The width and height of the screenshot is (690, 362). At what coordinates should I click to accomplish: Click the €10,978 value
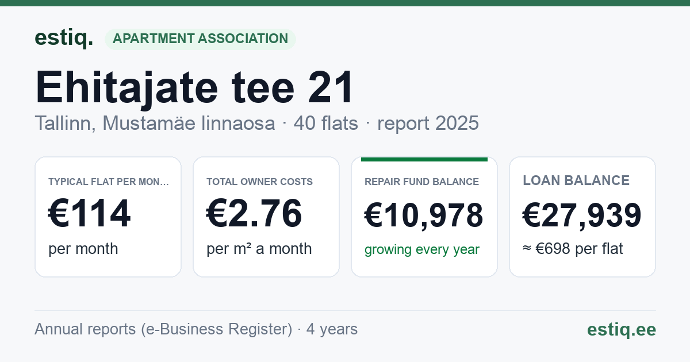click(424, 216)
